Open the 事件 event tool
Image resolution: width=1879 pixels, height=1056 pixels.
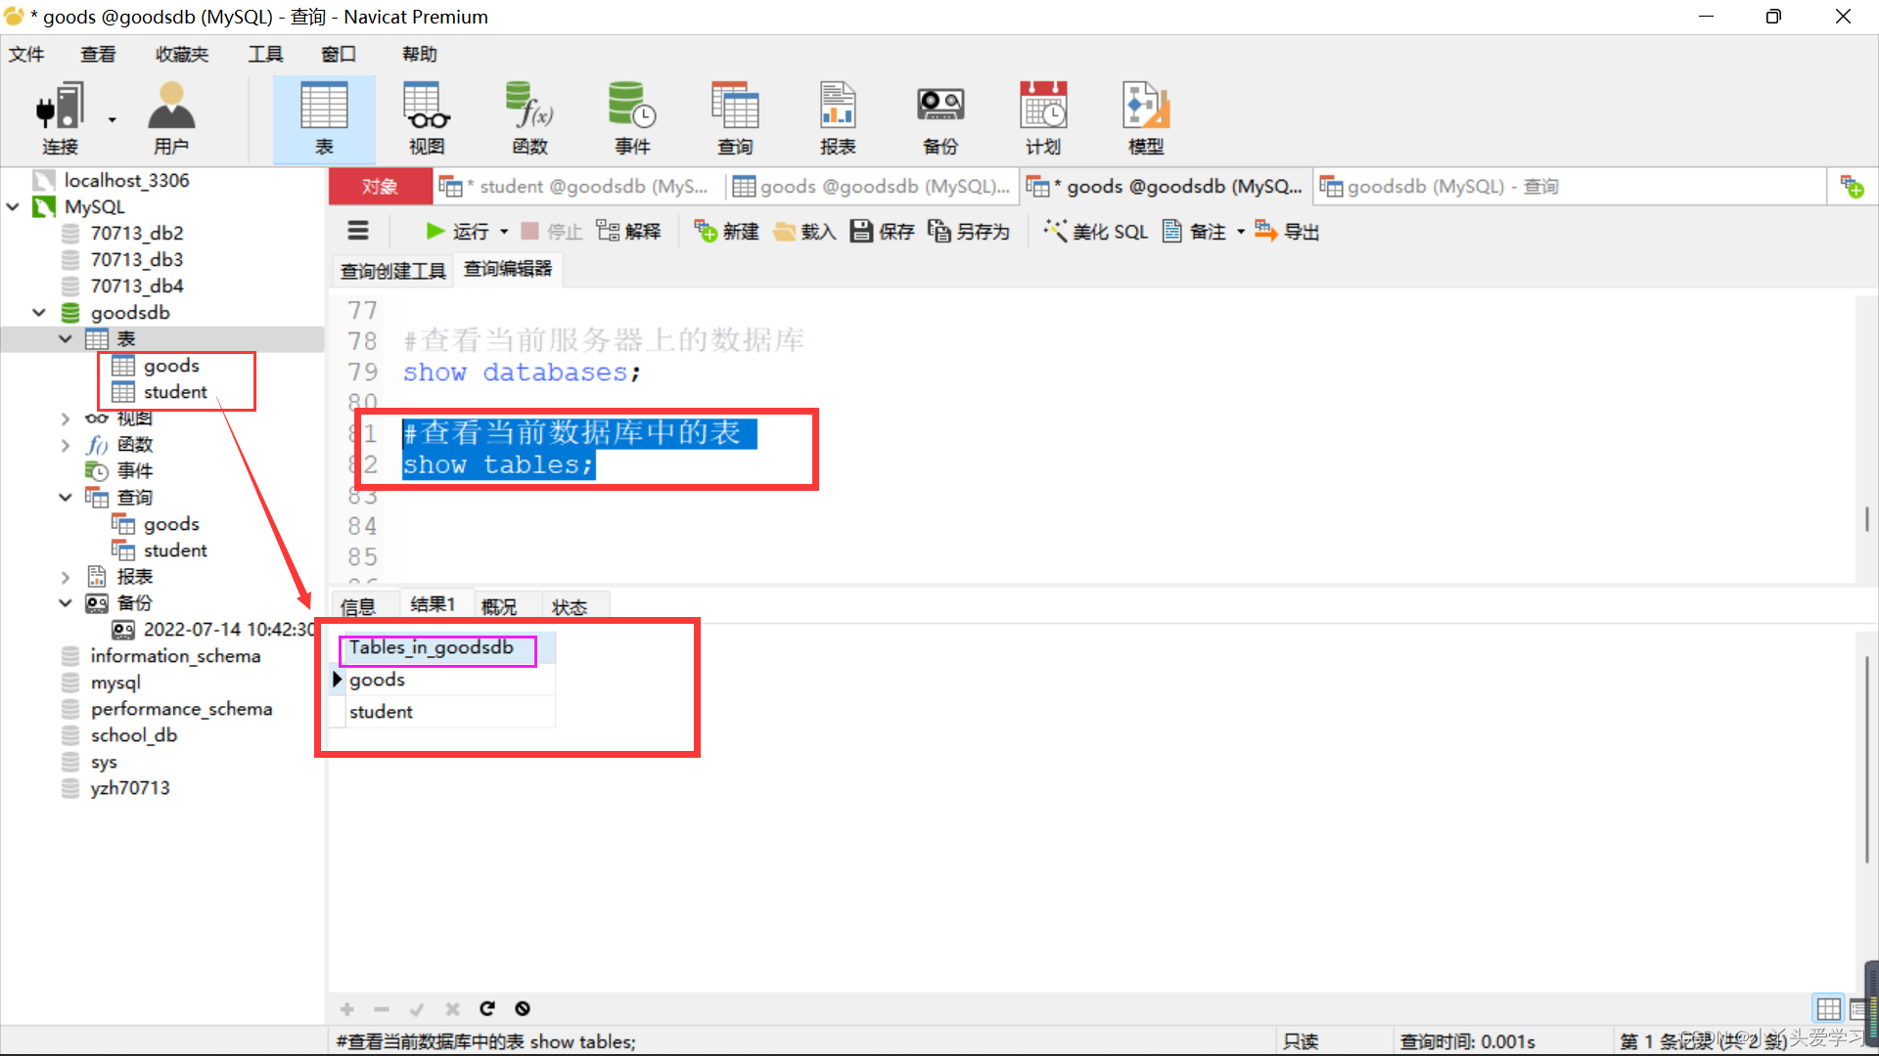point(632,119)
